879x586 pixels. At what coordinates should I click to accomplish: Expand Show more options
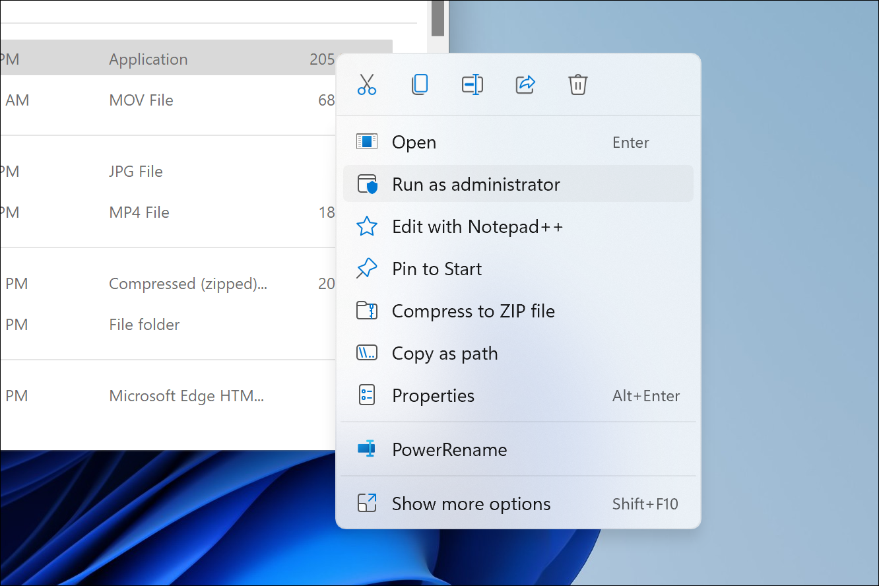tap(471, 504)
